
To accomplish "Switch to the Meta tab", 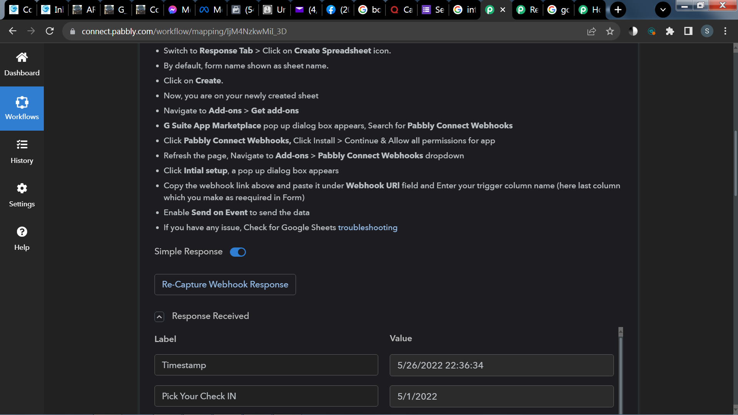I will tap(211, 10).
